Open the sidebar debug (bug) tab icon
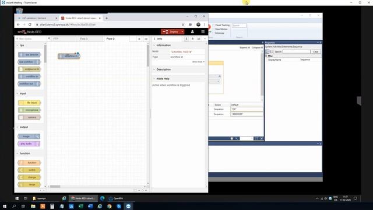 192,39
